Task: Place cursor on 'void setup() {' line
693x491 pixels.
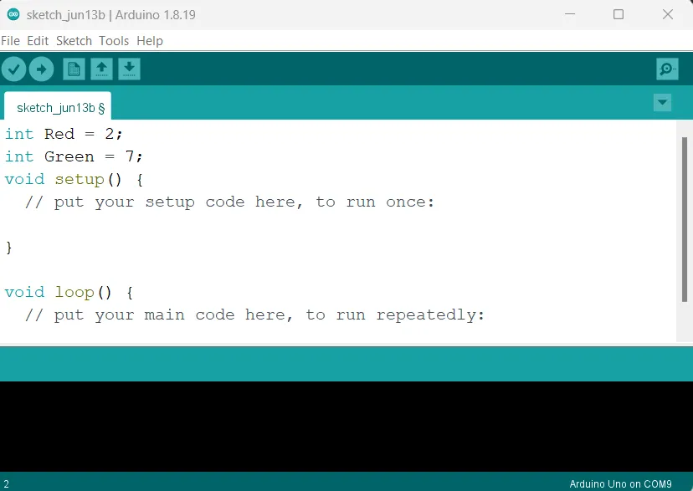Action: coord(74,180)
